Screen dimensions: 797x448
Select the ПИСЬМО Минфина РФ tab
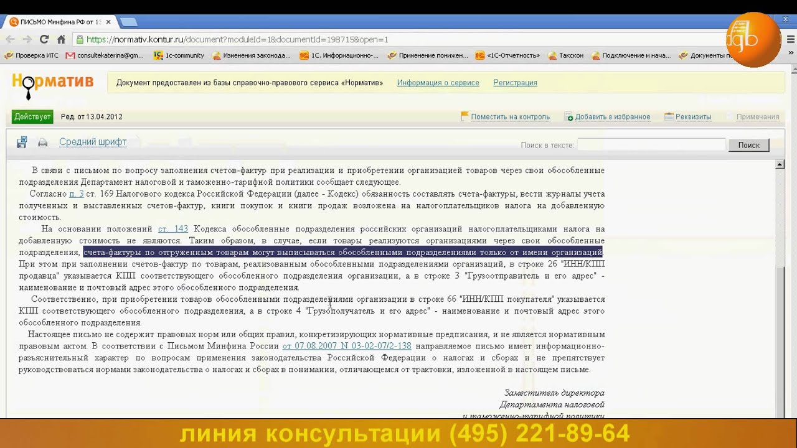coord(60,22)
